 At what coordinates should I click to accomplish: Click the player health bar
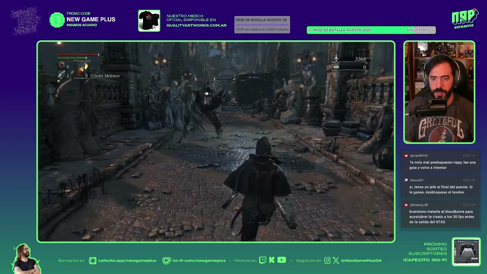tap(78, 55)
